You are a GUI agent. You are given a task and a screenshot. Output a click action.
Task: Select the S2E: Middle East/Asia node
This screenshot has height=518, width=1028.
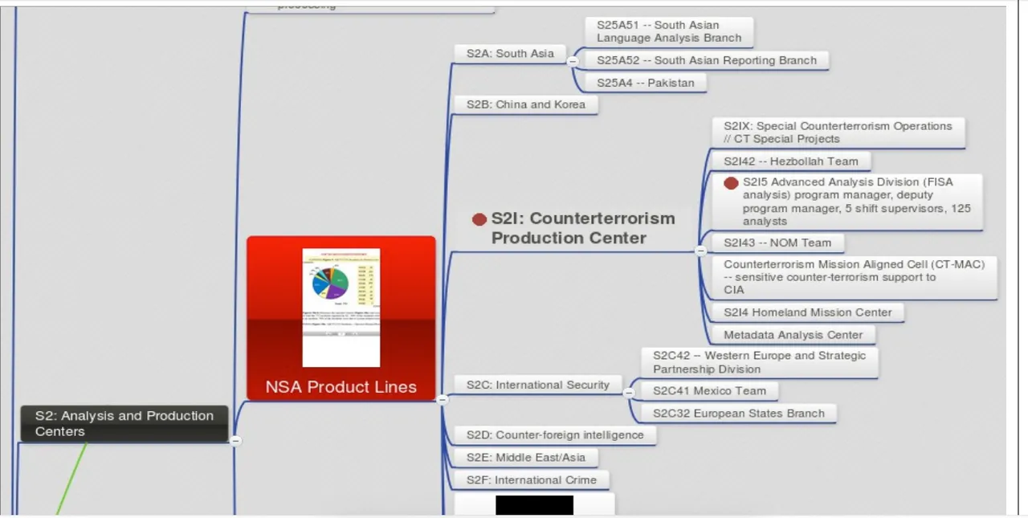[526, 458]
